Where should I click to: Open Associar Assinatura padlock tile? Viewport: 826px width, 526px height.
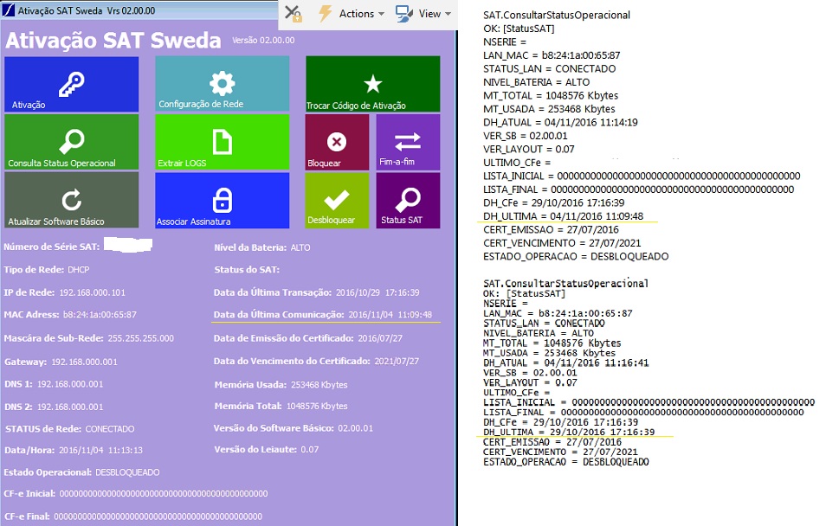(223, 200)
